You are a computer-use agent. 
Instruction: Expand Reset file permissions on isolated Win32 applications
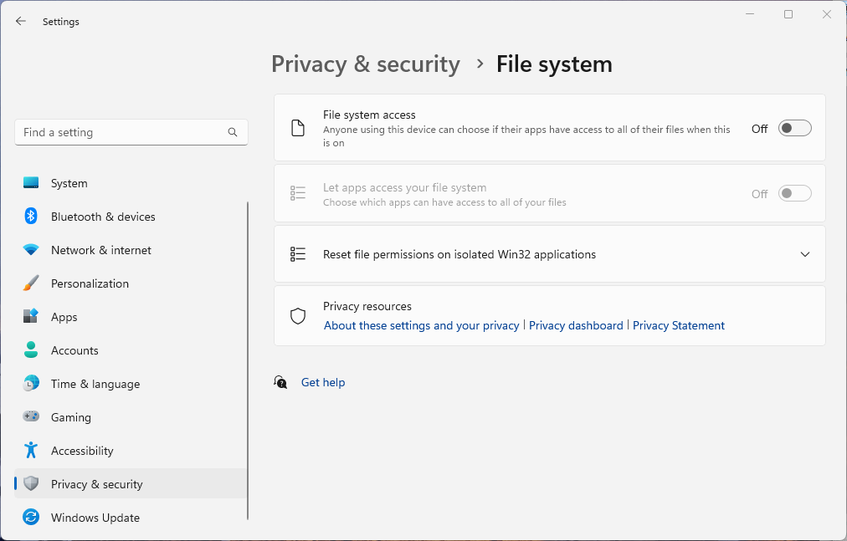(549, 254)
